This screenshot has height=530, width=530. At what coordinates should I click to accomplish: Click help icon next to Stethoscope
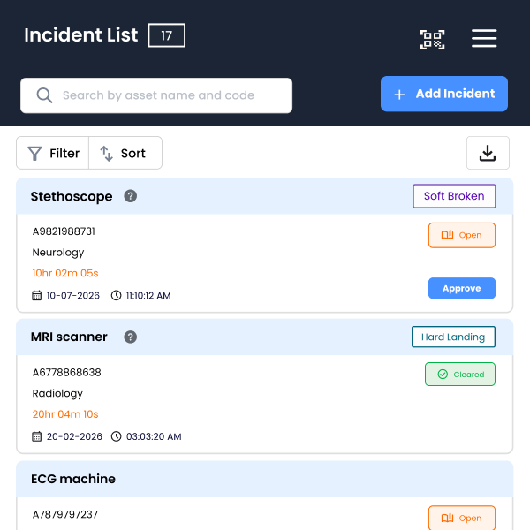[131, 196]
